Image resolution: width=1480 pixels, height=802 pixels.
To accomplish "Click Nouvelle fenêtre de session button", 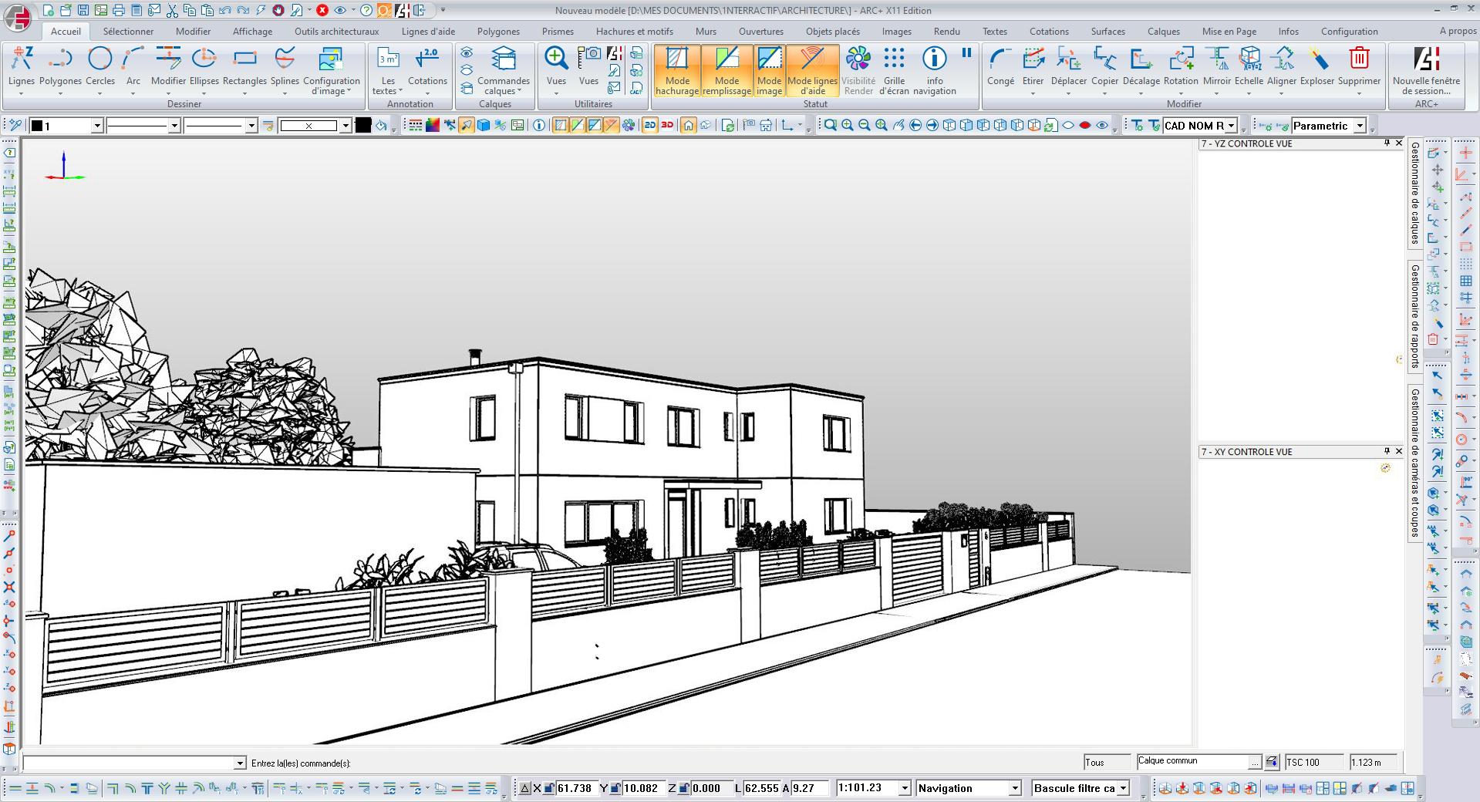I will click(x=1426, y=69).
